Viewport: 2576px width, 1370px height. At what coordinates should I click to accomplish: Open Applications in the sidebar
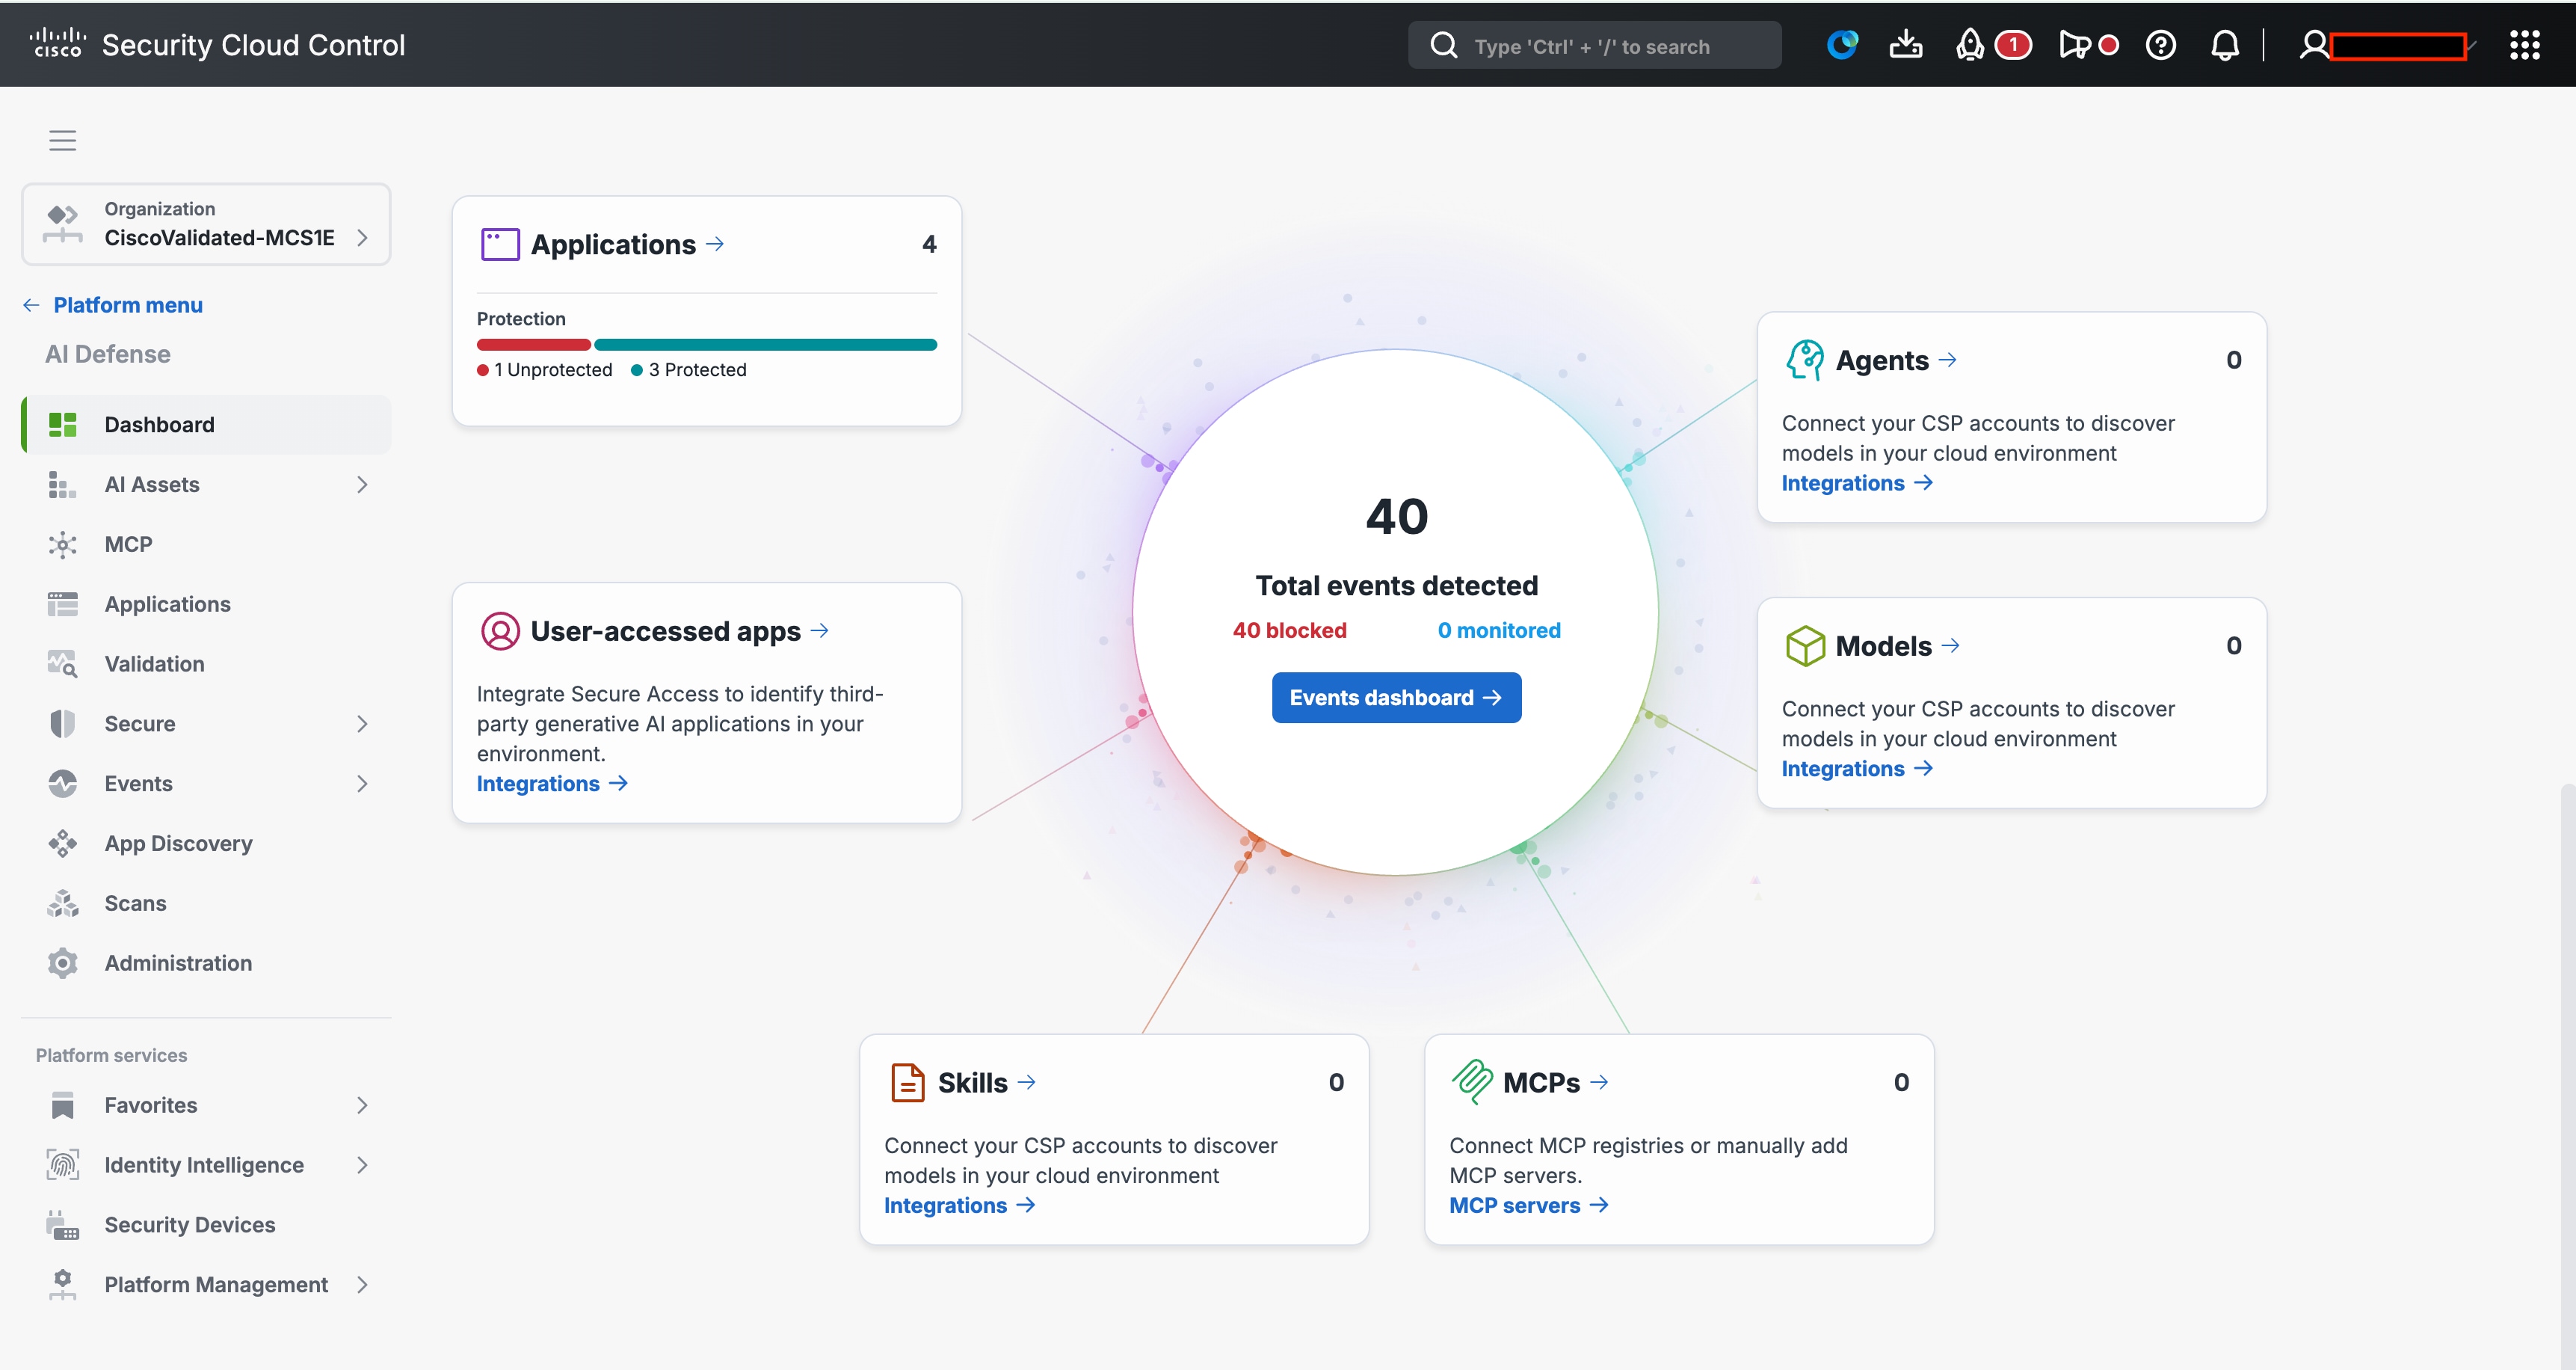pos(206,604)
